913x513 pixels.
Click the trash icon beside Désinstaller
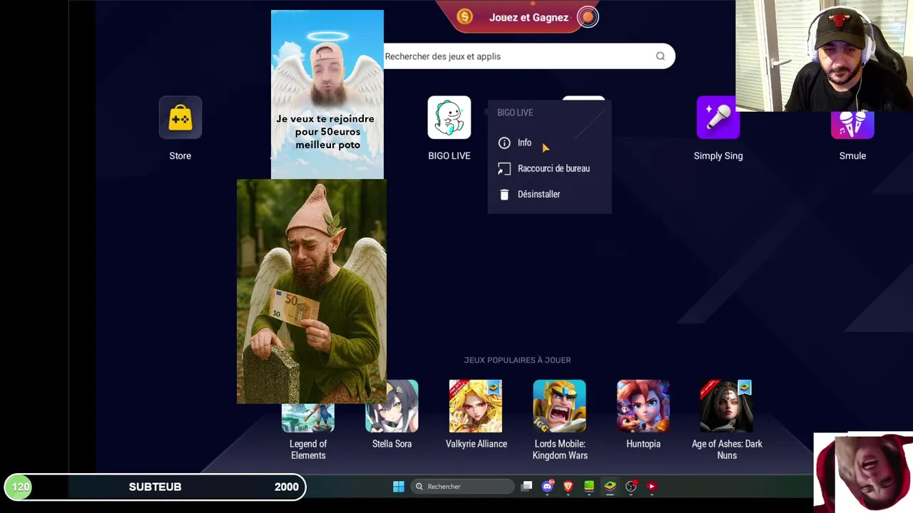click(x=504, y=195)
